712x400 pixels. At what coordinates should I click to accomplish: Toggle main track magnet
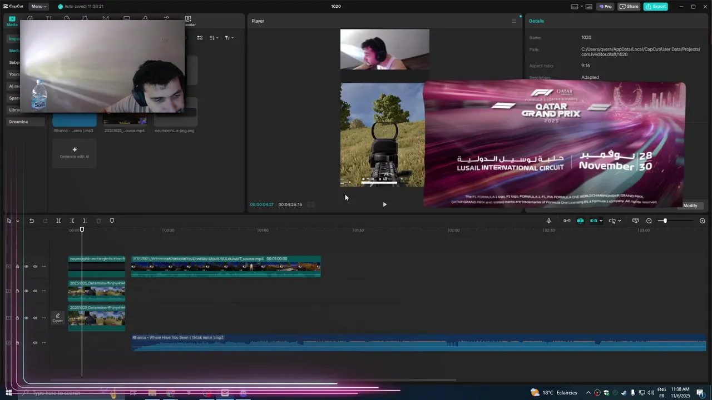567,221
